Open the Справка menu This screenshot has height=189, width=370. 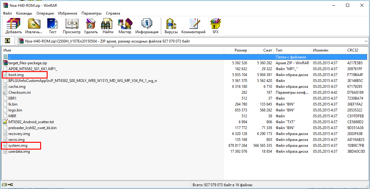113,13
